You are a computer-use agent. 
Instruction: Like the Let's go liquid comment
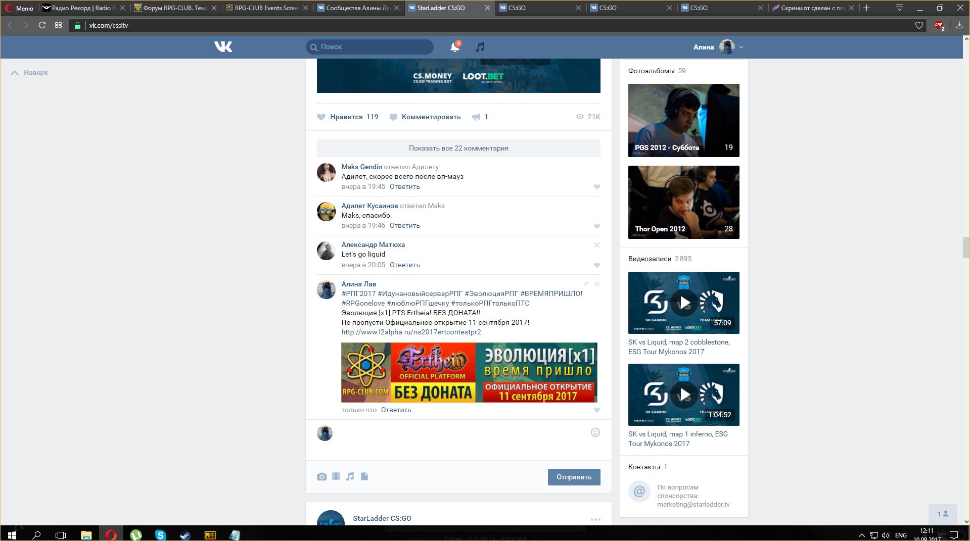pyautogui.click(x=596, y=265)
